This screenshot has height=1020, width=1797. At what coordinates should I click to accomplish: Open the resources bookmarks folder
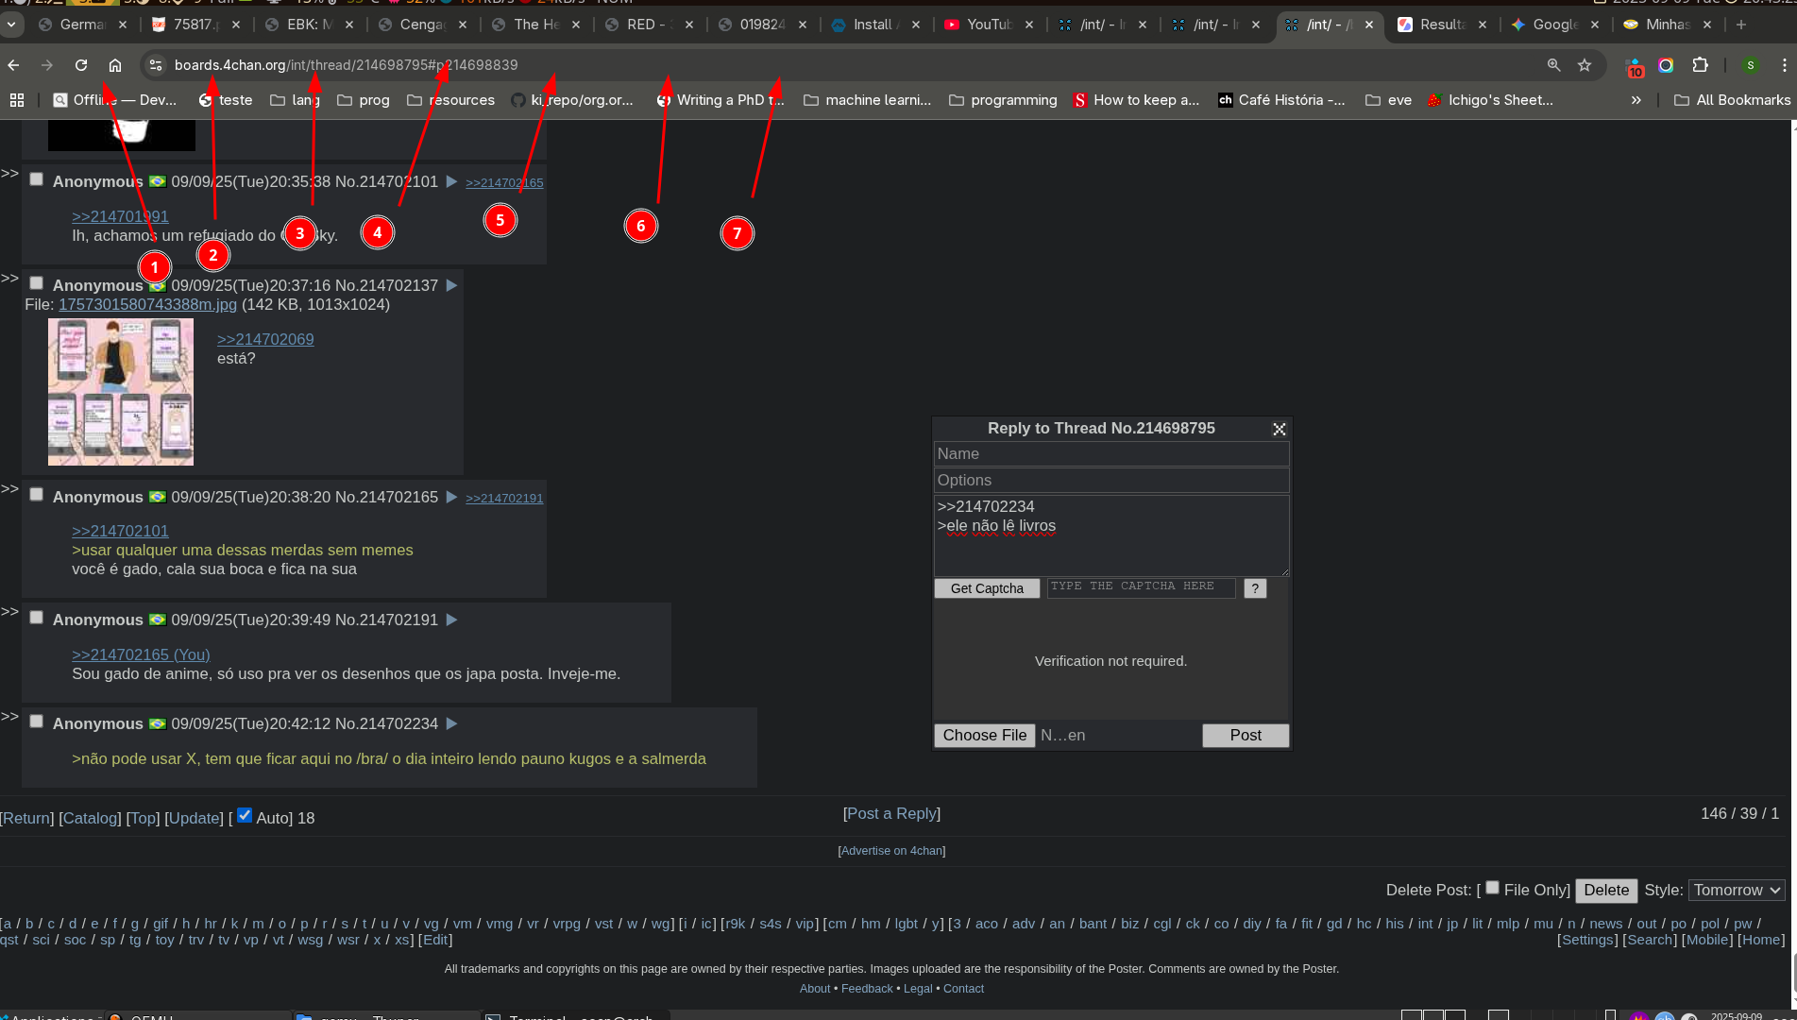[x=450, y=100]
